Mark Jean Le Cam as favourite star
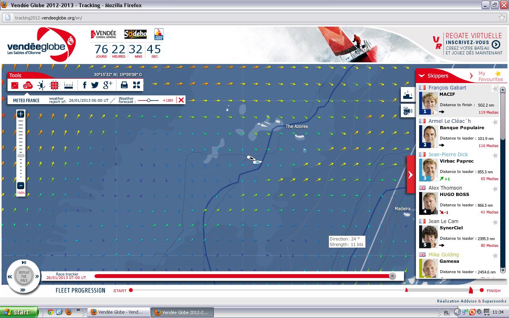 tap(495, 222)
